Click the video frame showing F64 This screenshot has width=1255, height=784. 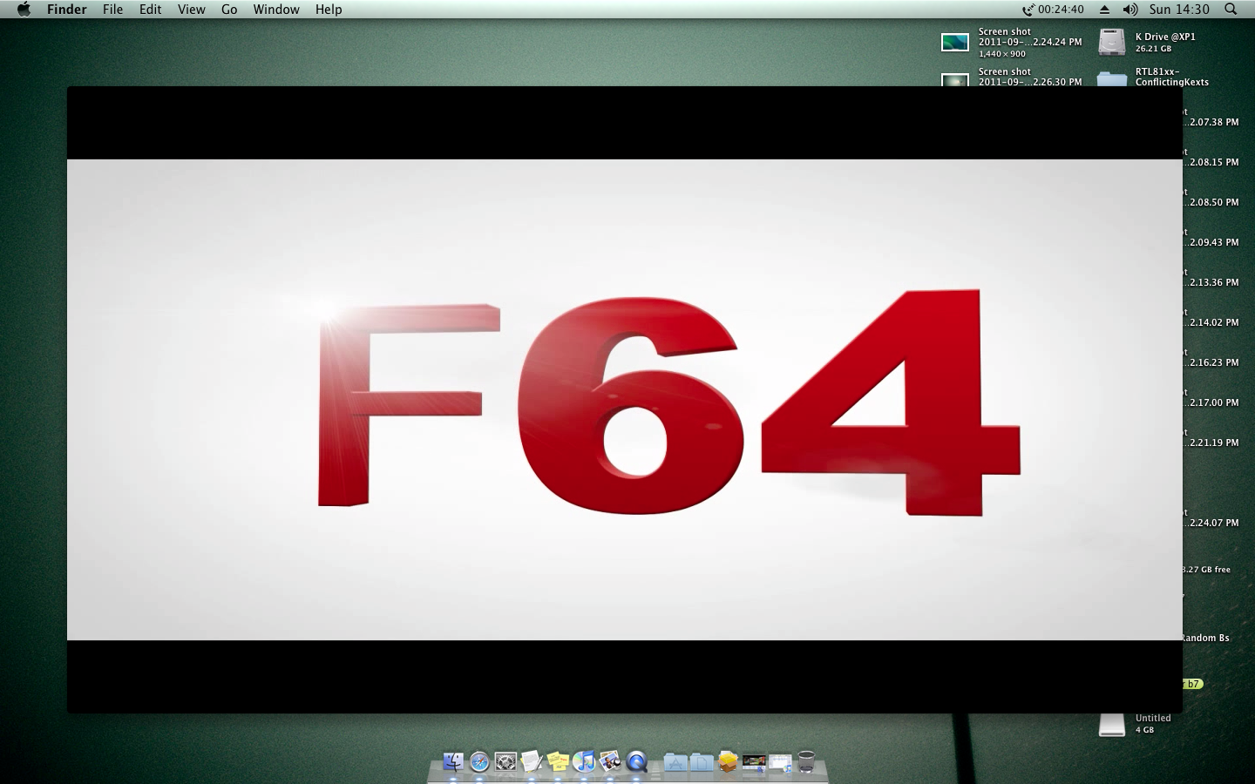pos(624,400)
